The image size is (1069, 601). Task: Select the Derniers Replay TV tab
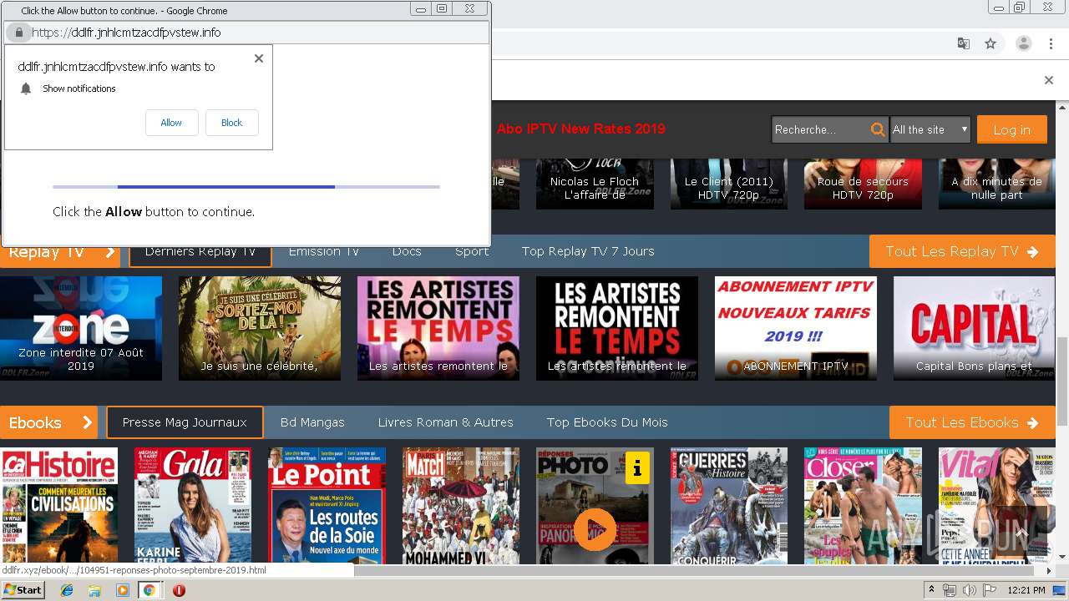200,251
